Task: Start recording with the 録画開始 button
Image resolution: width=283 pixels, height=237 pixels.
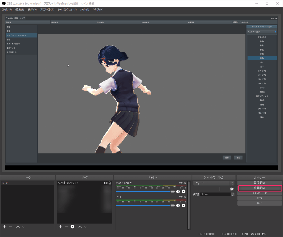Action: point(259,188)
